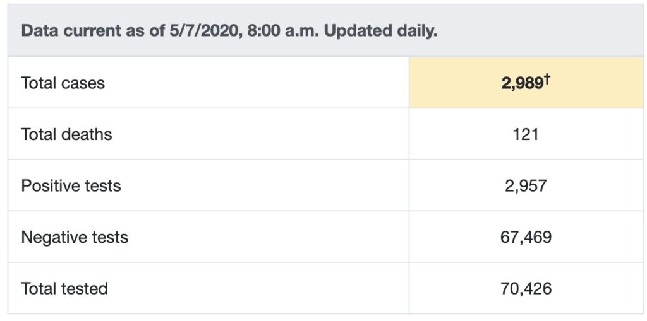Click the word Negative in the fourth row
This screenshot has height=321, width=647.
click(52, 238)
